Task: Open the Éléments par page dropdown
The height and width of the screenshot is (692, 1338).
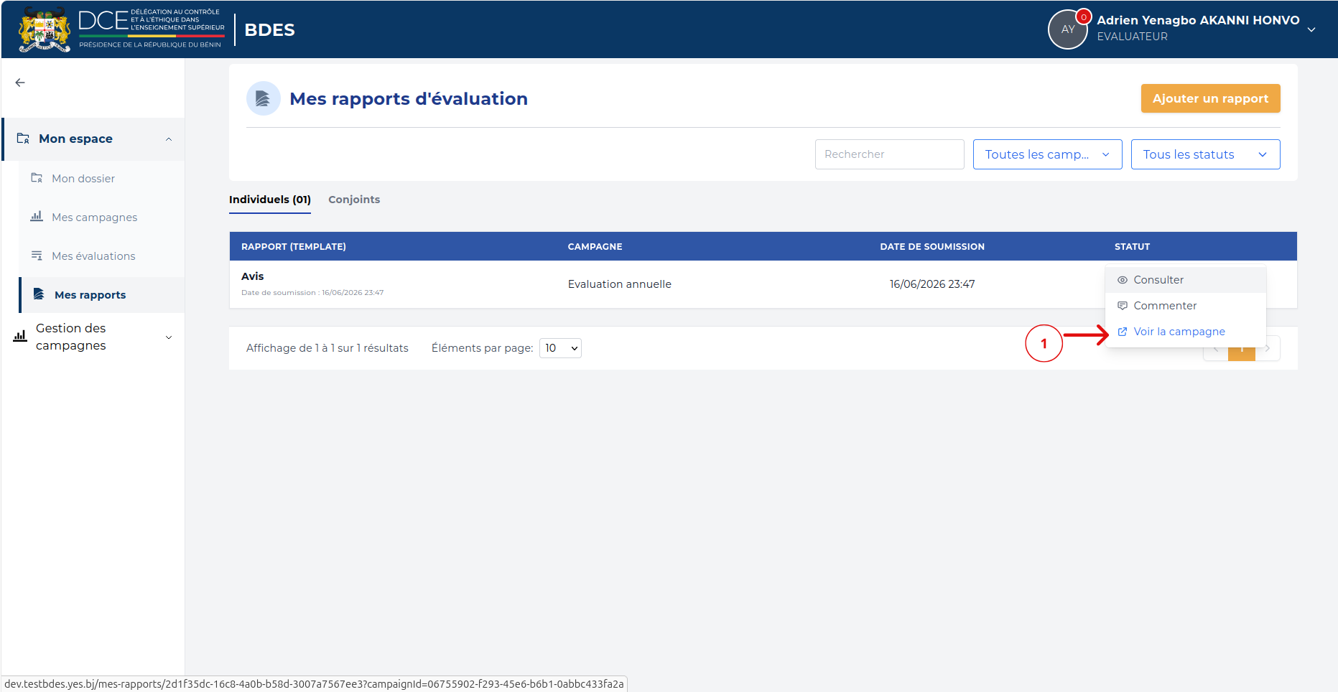Action: click(560, 348)
